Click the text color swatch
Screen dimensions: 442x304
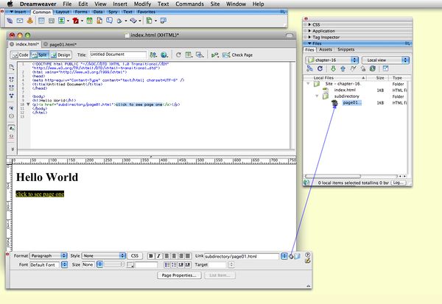tap(132, 264)
